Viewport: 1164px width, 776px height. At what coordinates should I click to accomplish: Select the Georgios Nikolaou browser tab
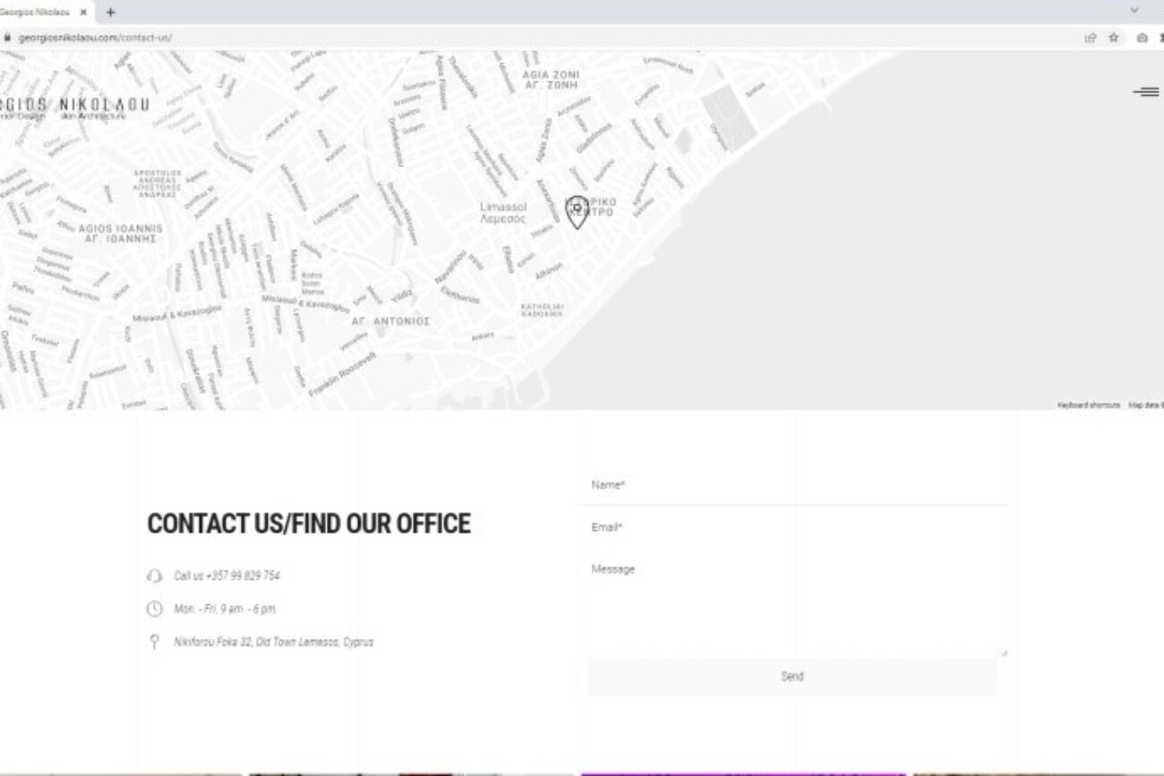tap(36, 13)
